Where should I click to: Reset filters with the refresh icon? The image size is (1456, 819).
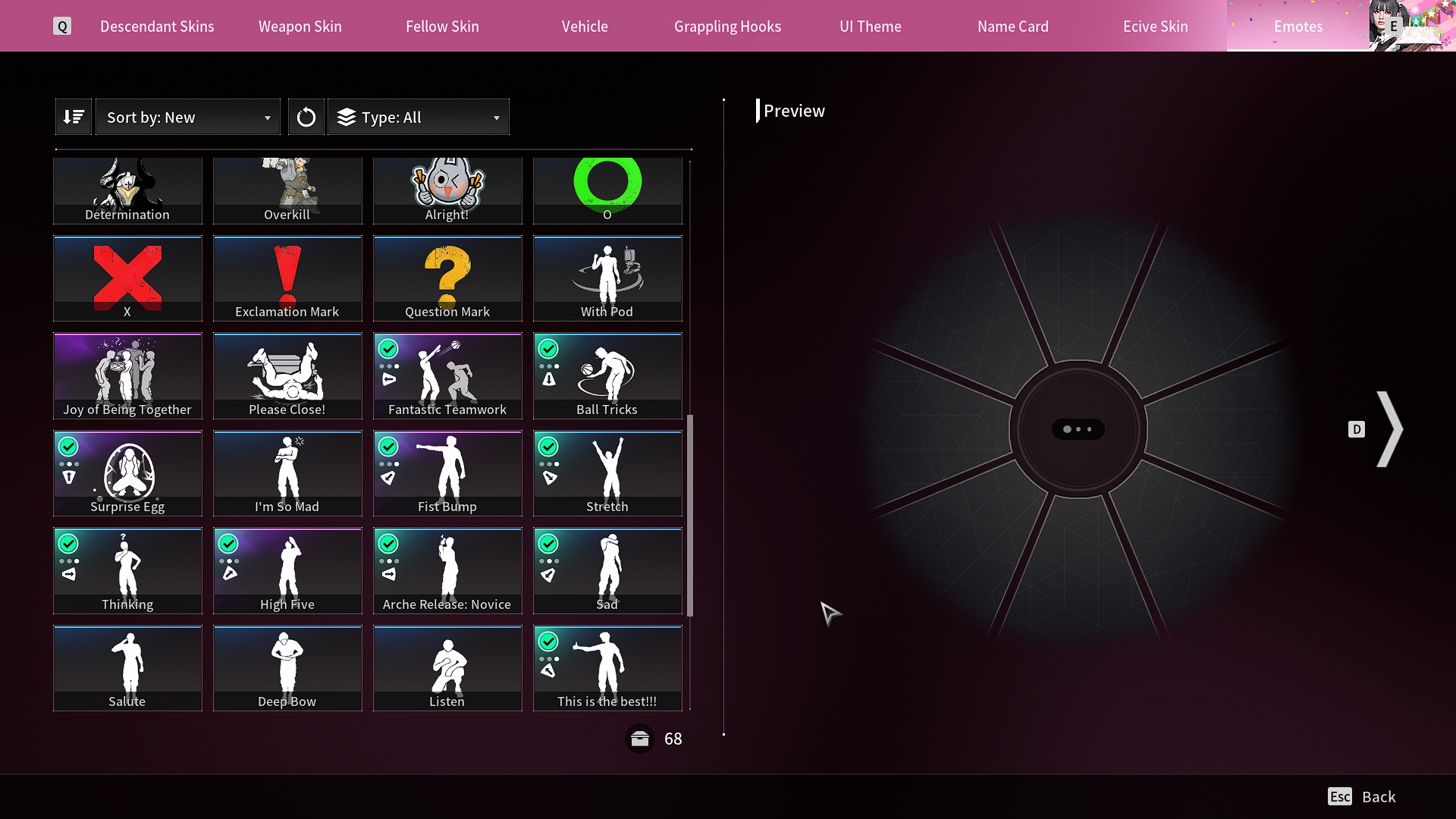[x=306, y=117]
